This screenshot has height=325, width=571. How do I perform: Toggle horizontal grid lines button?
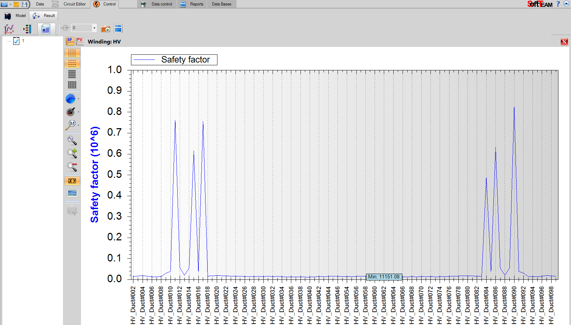pyautogui.click(x=72, y=64)
